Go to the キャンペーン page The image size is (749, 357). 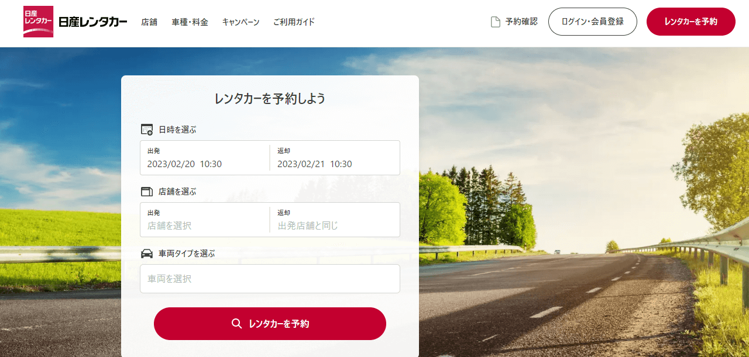(x=240, y=22)
